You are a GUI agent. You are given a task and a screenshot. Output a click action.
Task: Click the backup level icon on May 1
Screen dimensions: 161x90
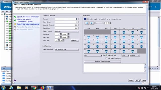click(x=115, y=32)
